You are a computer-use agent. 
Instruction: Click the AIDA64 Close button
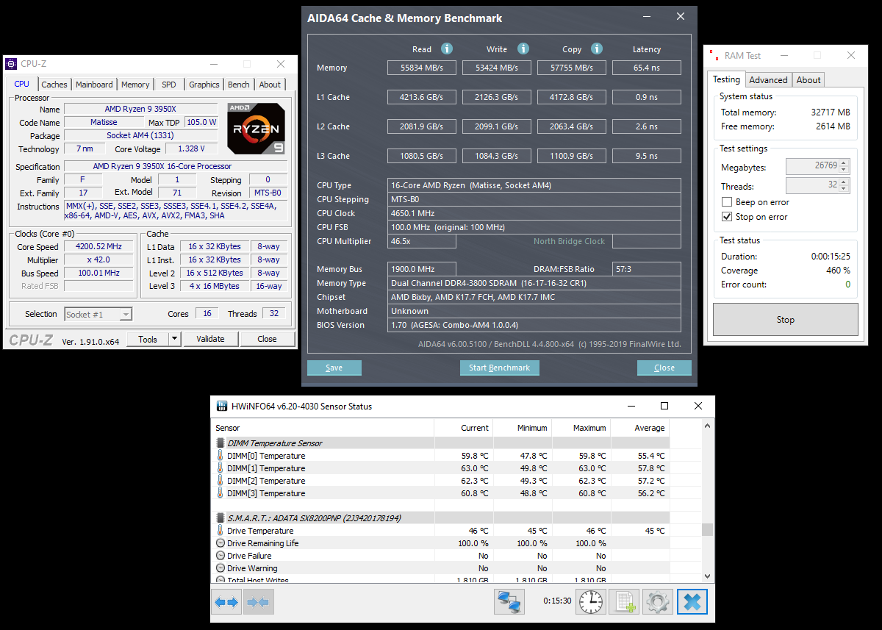point(664,368)
